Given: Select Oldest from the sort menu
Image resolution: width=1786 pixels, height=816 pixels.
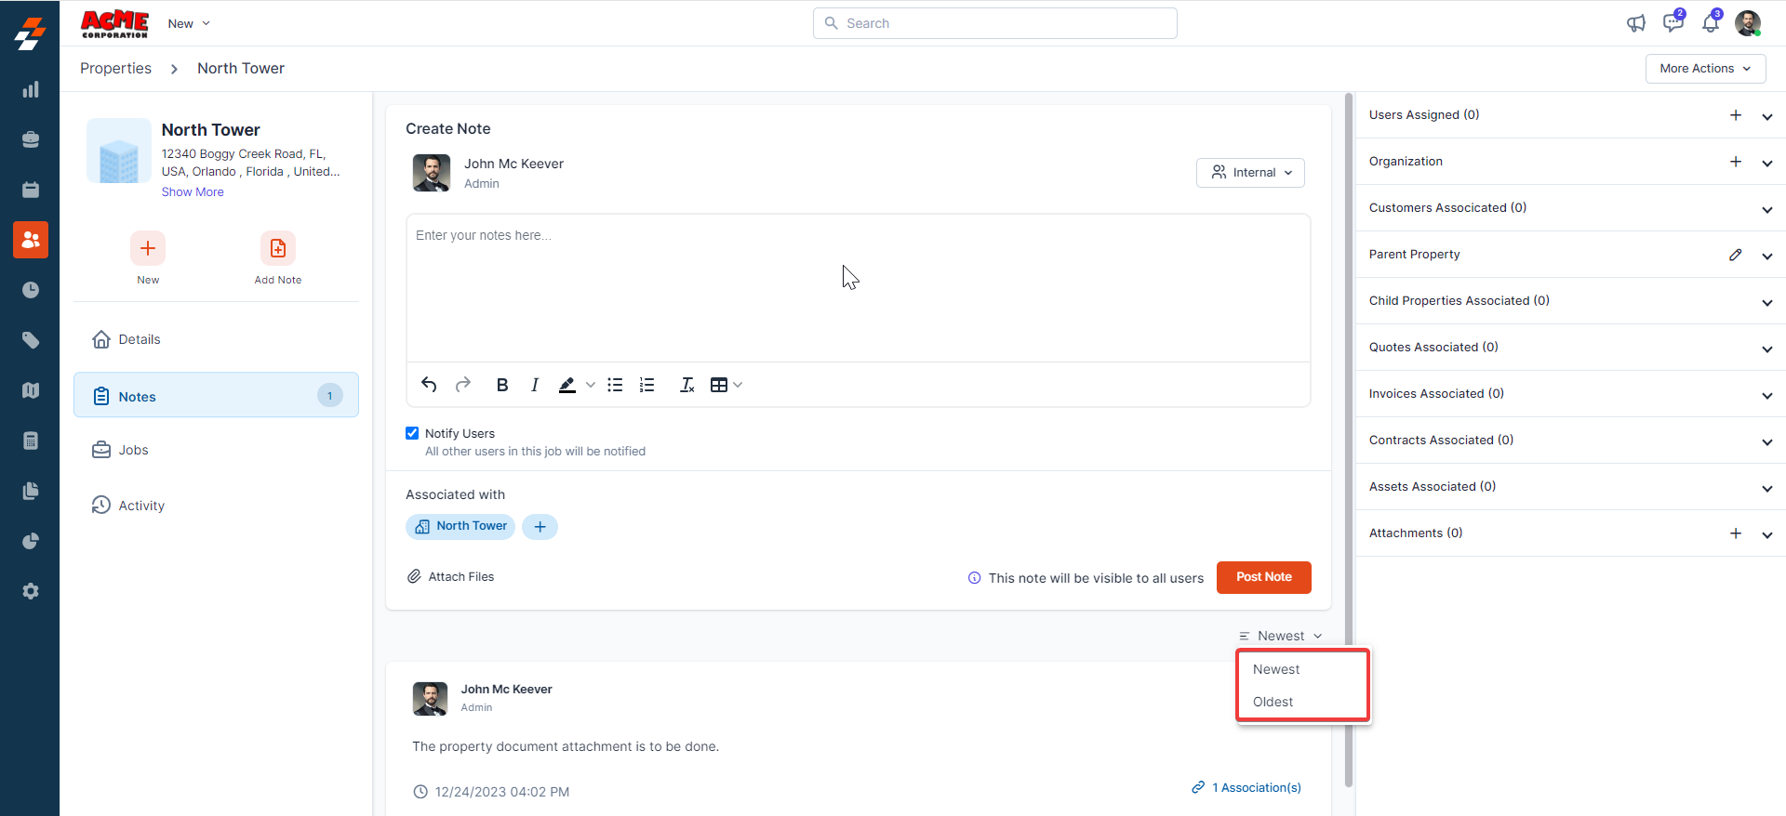Looking at the screenshot, I should [1273, 702].
